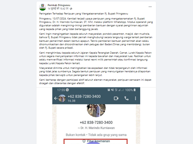Screen dimensions: 193x144
Task: Open the post timestamp 14 July 18.42
Action: pos(58,9)
